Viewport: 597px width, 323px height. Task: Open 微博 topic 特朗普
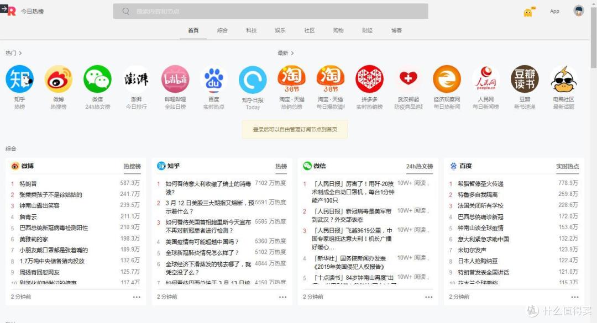(28, 184)
